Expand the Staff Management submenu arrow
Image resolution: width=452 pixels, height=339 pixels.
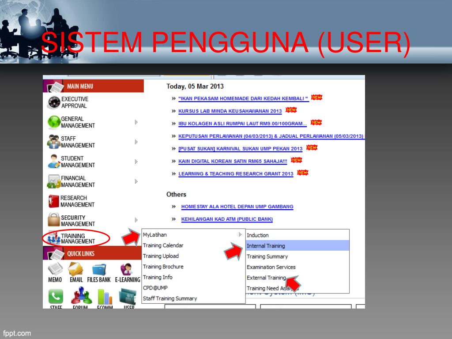[136, 142]
